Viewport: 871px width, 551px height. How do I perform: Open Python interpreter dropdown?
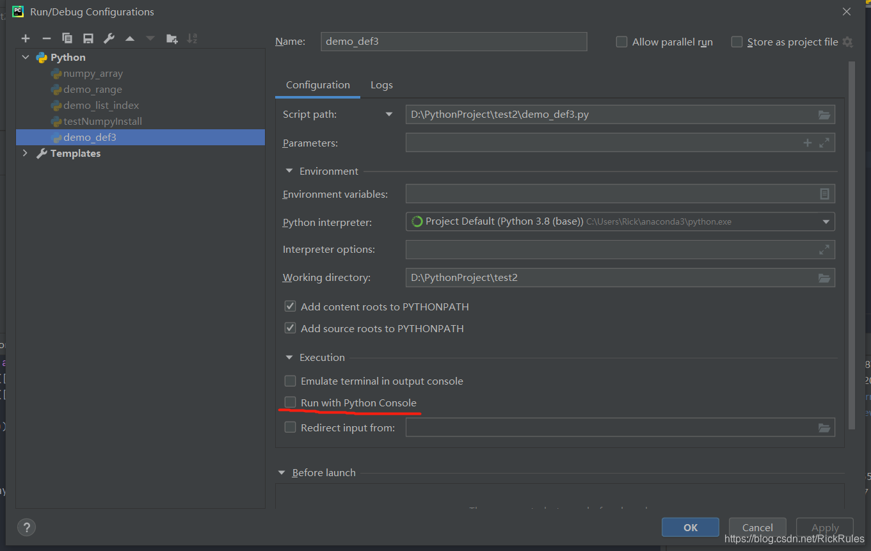tap(826, 222)
